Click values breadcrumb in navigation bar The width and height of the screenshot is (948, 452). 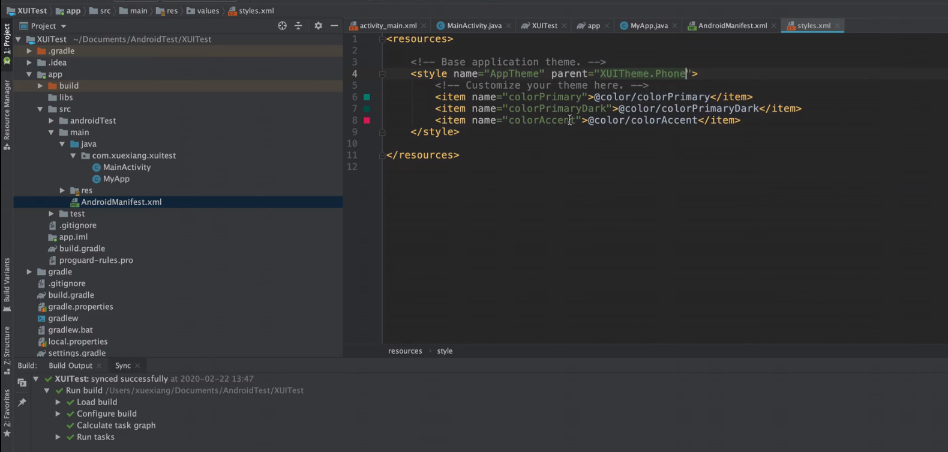point(208,11)
